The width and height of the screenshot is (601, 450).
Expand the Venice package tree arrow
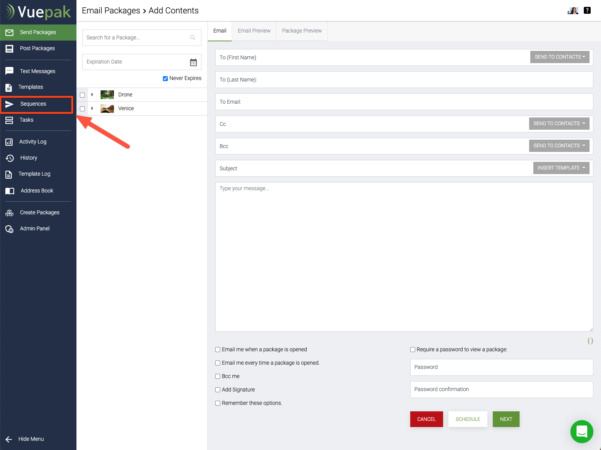point(92,109)
